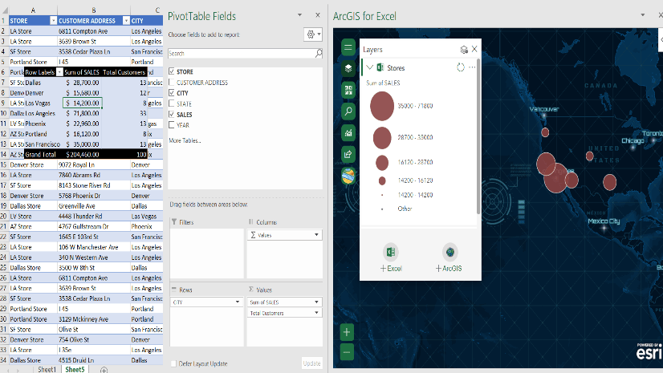Click More Tables link

click(x=185, y=140)
